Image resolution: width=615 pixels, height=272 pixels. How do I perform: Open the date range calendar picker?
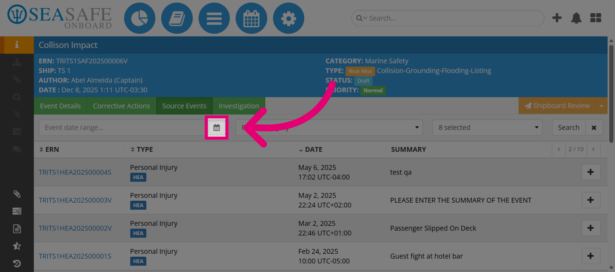217,128
